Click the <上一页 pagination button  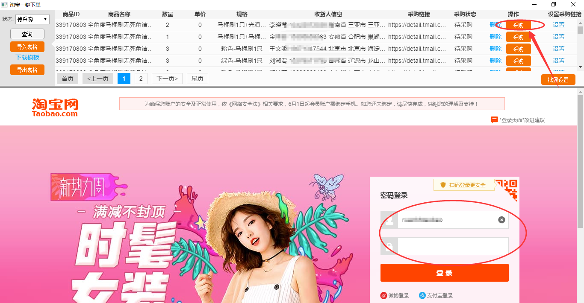pos(98,79)
